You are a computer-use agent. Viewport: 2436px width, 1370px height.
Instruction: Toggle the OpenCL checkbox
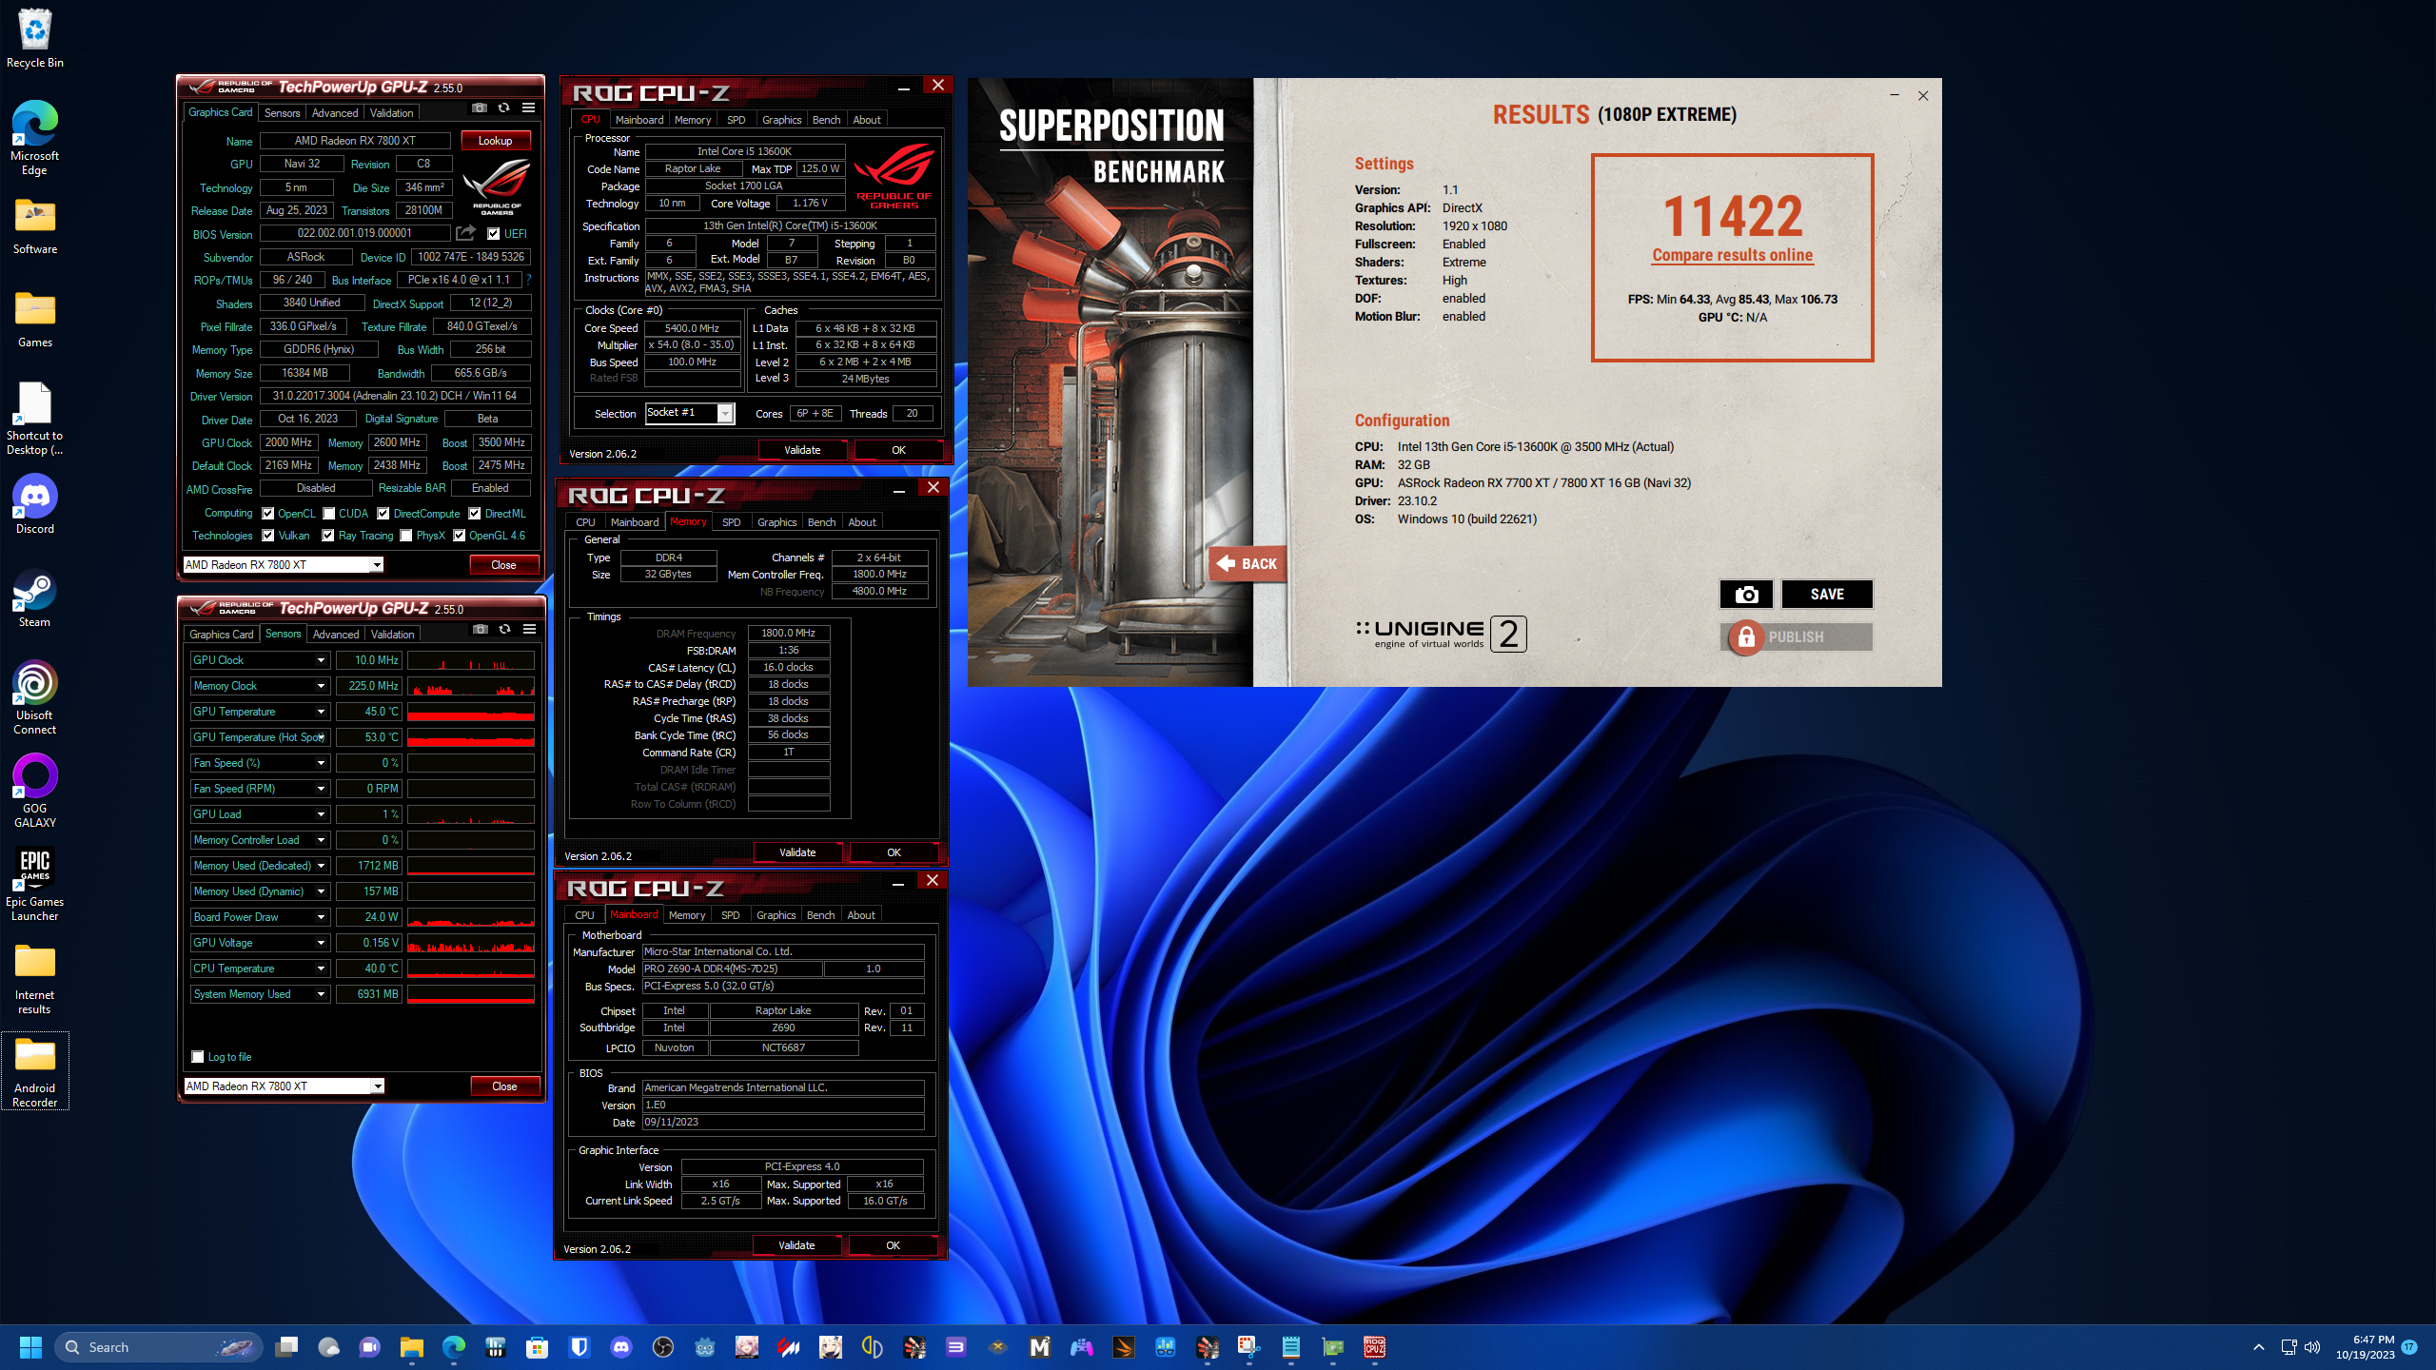click(268, 514)
